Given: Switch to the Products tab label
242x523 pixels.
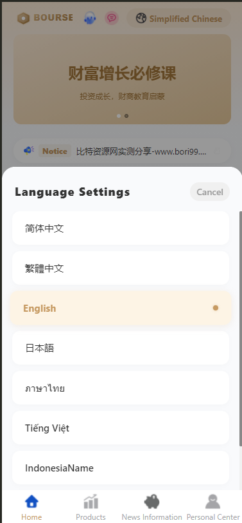Looking at the screenshot, I should pyautogui.click(x=91, y=517).
